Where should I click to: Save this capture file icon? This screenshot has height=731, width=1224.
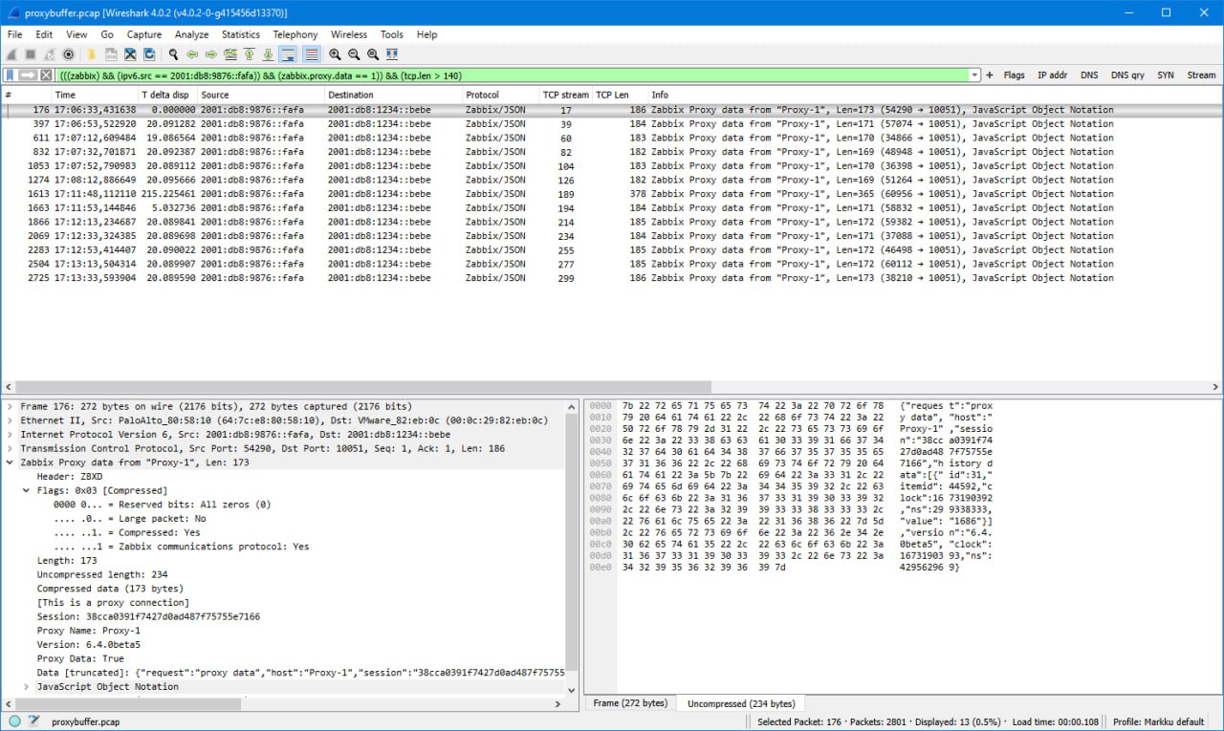click(111, 54)
